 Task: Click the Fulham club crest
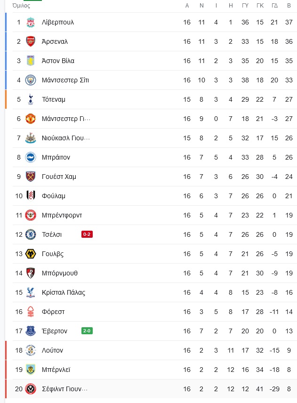point(31,196)
